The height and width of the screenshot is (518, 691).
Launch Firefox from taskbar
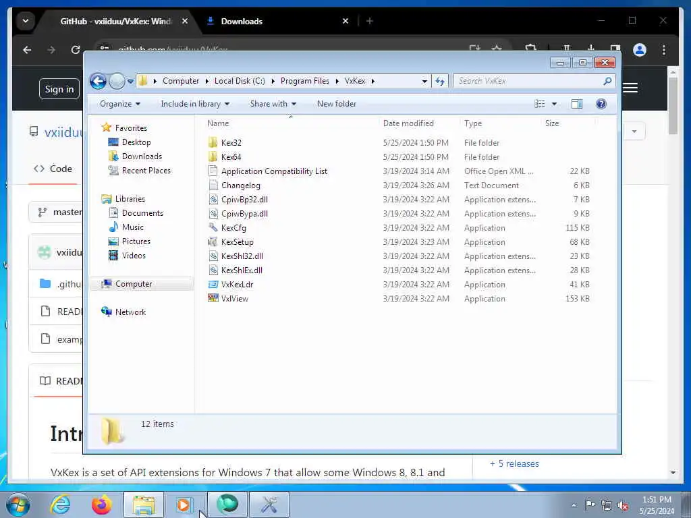(x=101, y=505)
